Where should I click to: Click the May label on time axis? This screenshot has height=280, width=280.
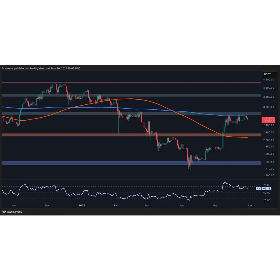(x=215, y=206)
